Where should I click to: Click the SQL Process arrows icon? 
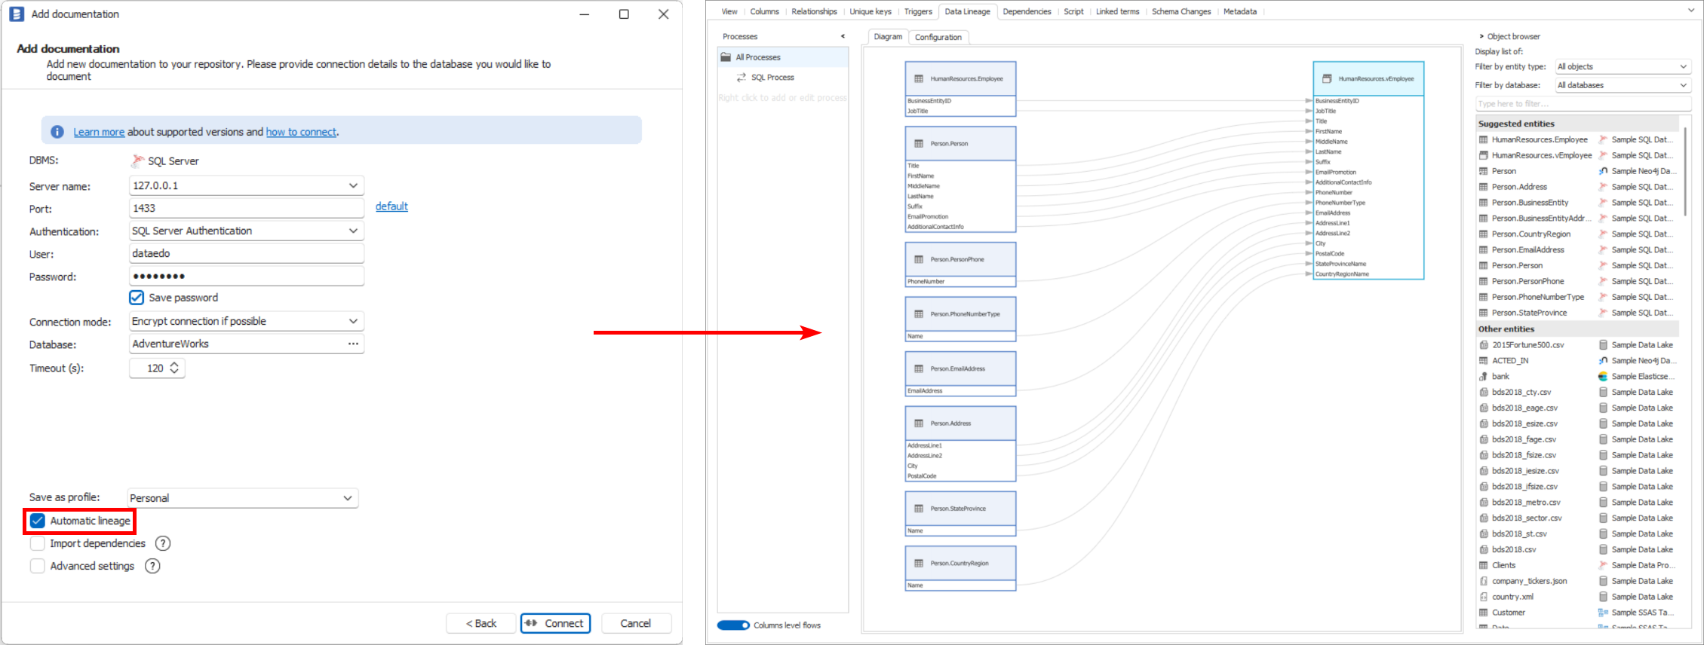(741, 78)
